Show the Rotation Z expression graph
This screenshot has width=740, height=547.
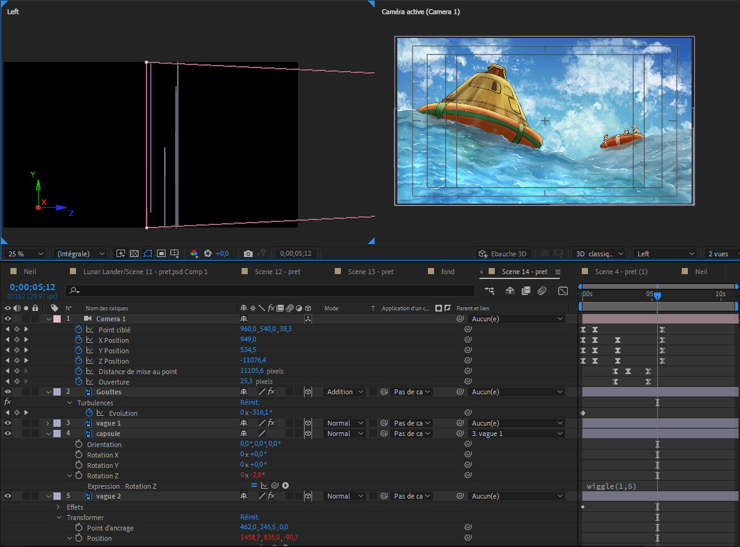[x=264, y=486]
